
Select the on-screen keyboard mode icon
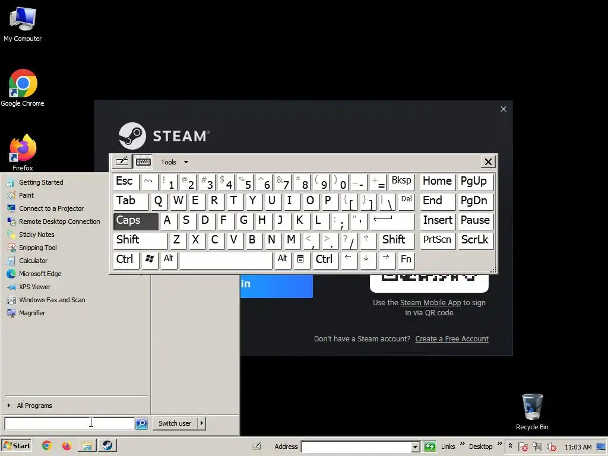point(143,161)
